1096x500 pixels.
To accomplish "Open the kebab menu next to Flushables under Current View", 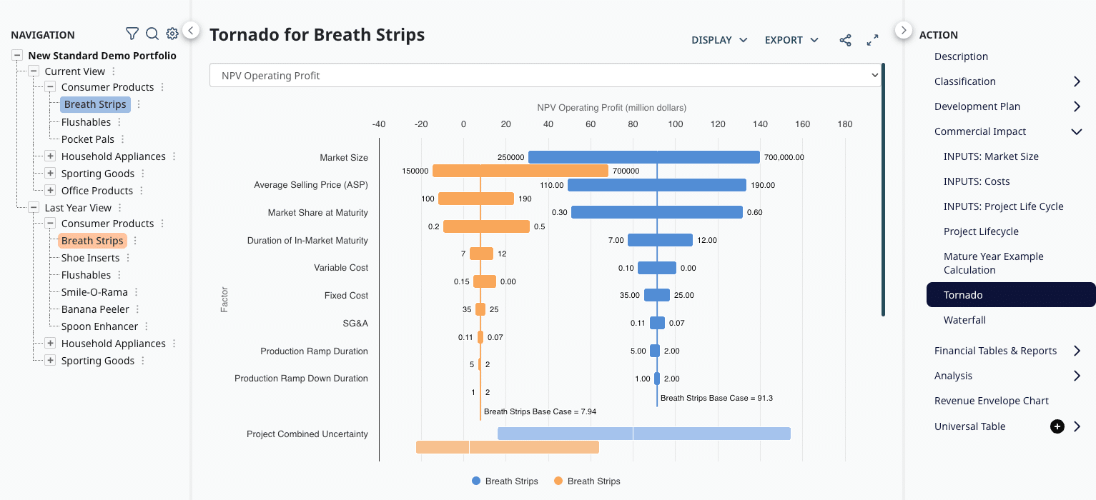I will tap(119, 122).
